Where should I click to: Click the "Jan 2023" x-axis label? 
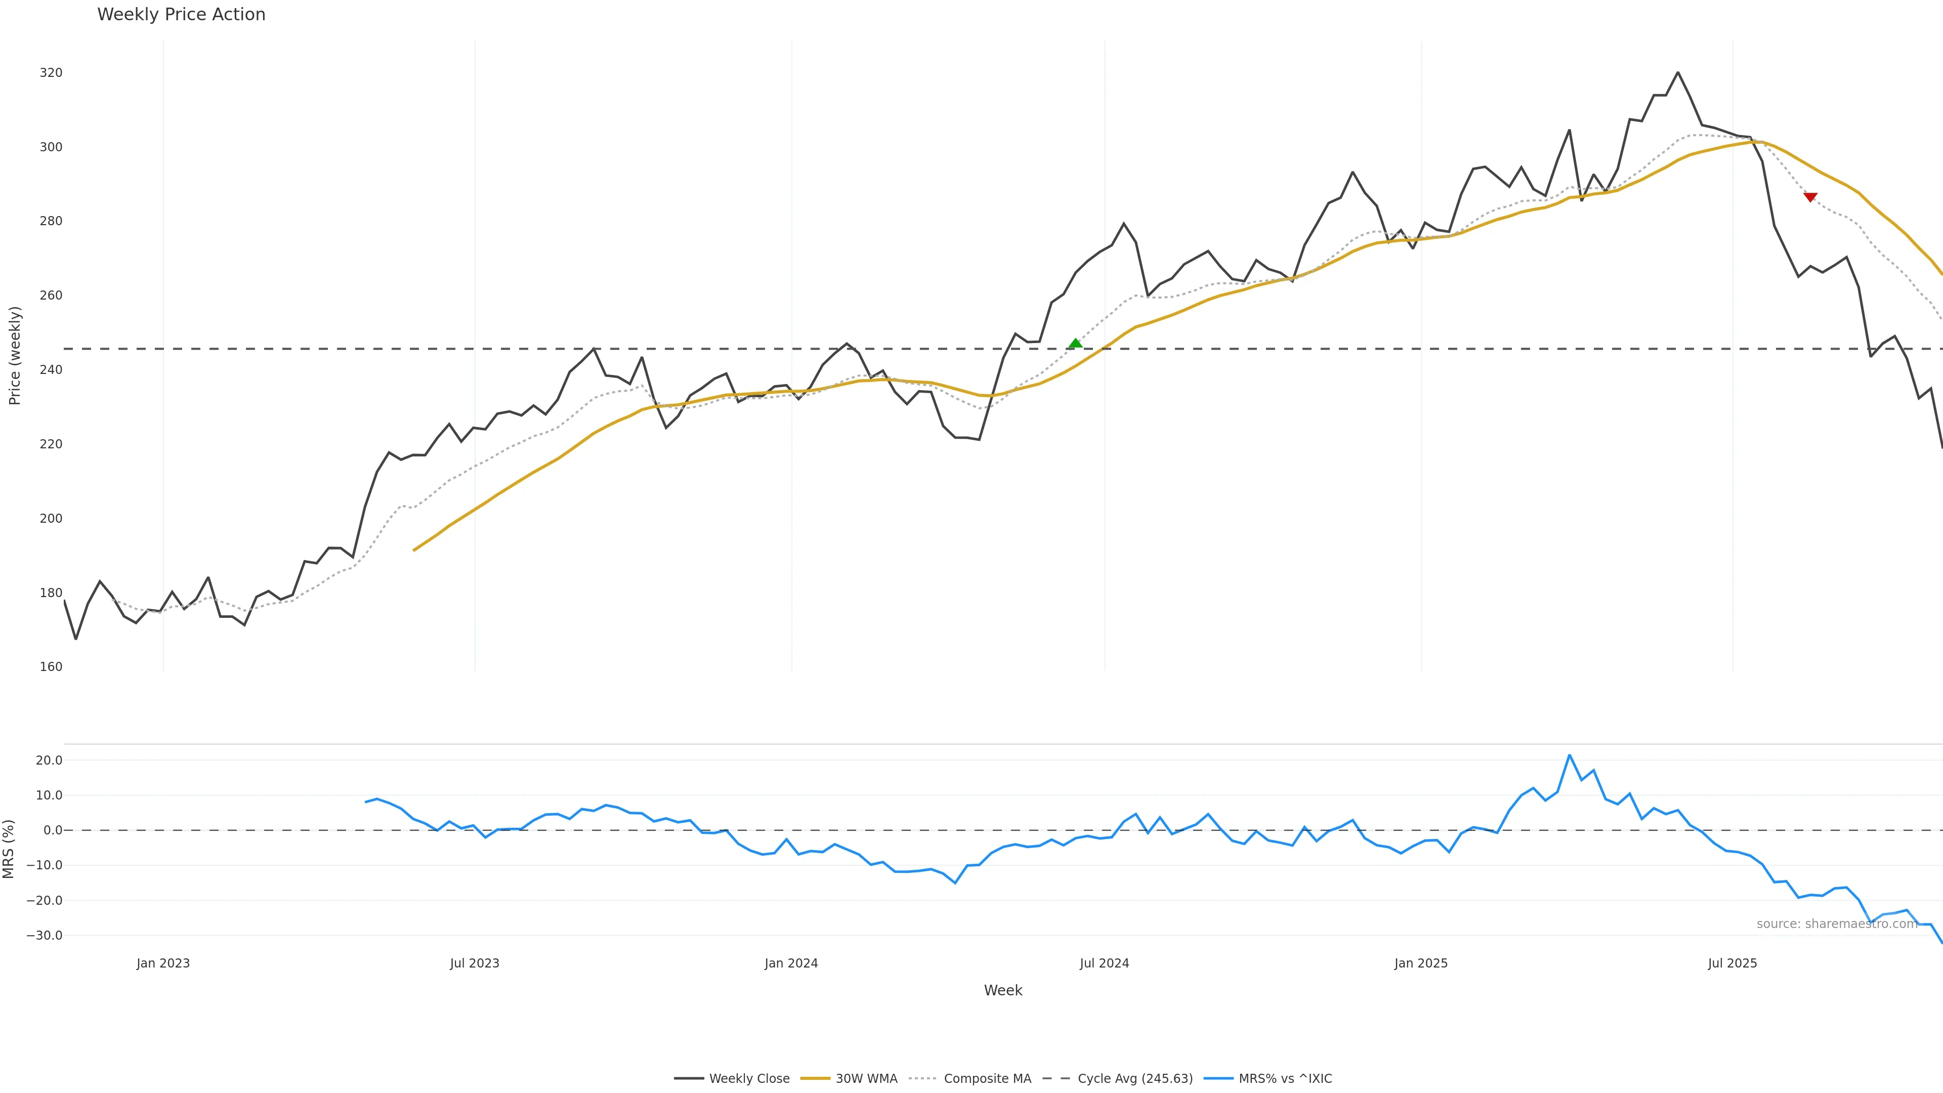coord(163,963)
